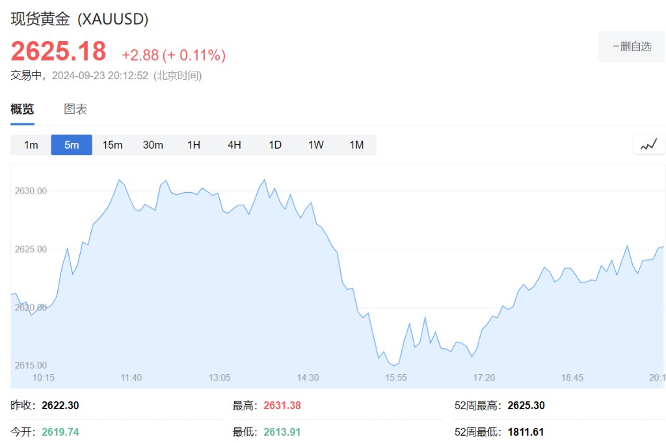666x443 pixels.
Task: Show the 1M monthly chart
Action: [x=356, y=145]
